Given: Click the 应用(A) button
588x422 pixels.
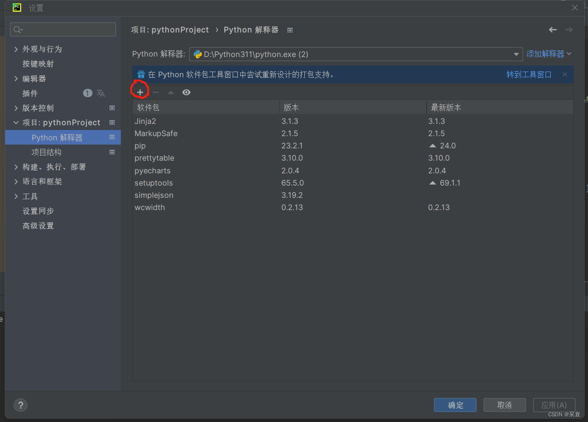Looking at the screenshot, I should pyautogui.click(x=554, y=405).
